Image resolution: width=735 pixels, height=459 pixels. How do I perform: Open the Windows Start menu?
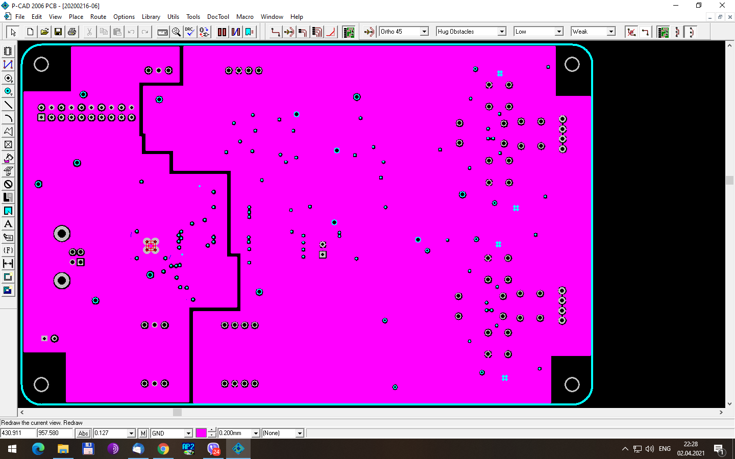tap(12, 449)
